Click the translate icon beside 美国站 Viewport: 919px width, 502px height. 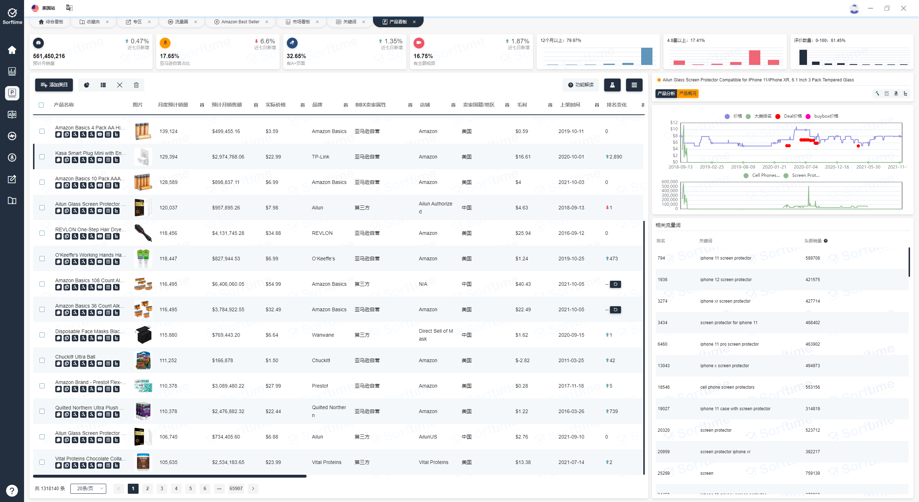69,8
